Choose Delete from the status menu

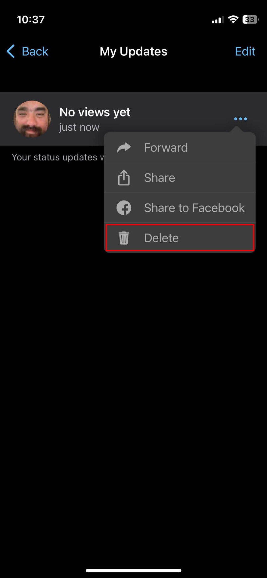click(180, 238)
